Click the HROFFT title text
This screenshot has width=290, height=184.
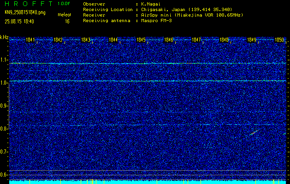[29, 4]
